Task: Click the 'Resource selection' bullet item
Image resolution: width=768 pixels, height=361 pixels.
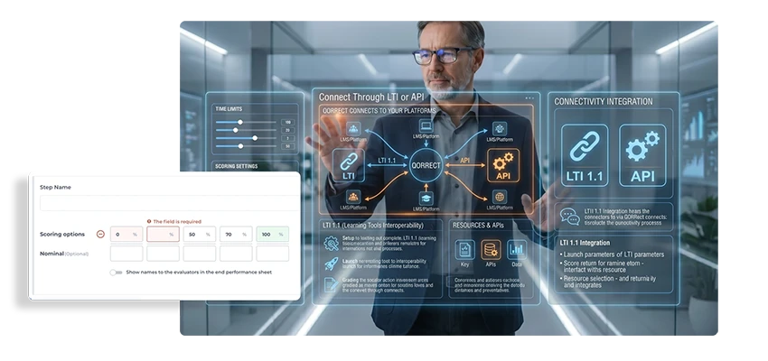Action: [x=609, y=282]
